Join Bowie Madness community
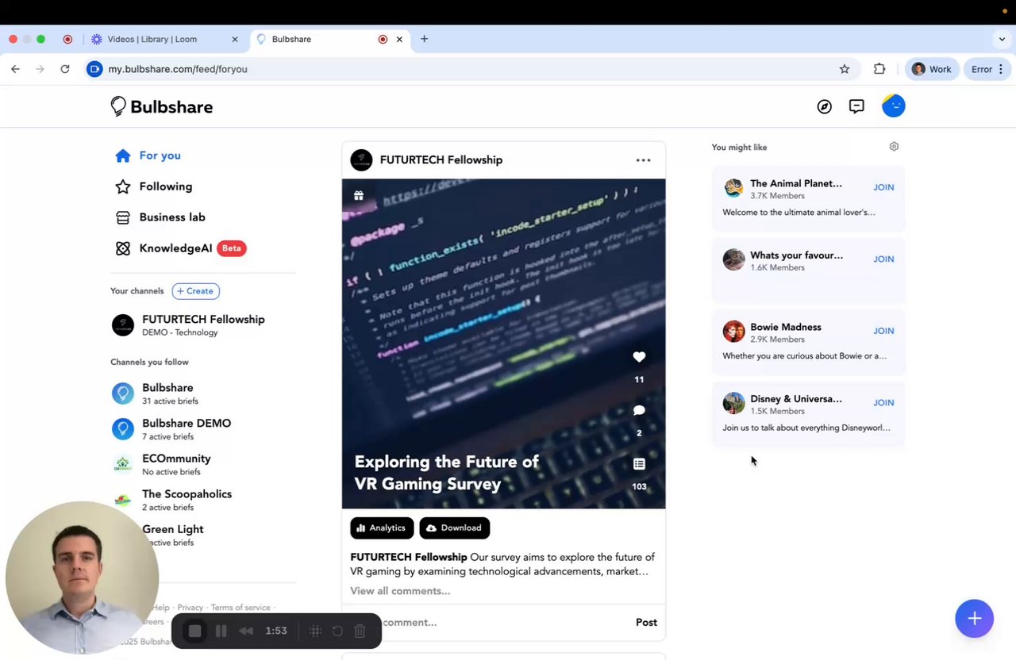 point(883,331)
